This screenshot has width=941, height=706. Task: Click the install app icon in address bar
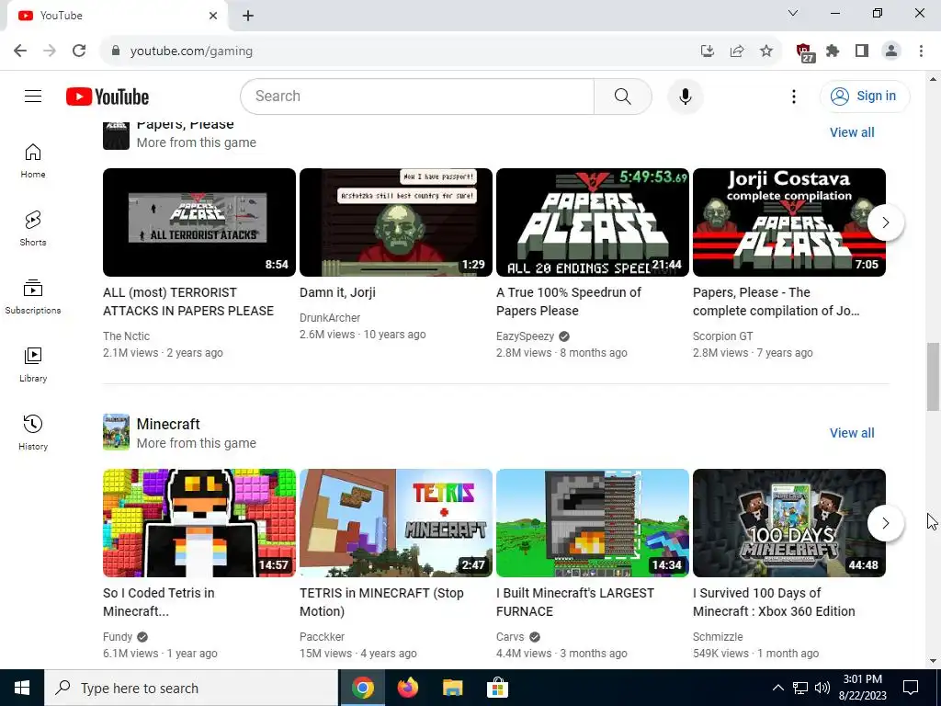click(708, 51)
